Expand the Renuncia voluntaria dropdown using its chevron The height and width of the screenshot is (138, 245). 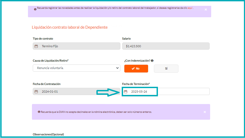pos(118,68)
